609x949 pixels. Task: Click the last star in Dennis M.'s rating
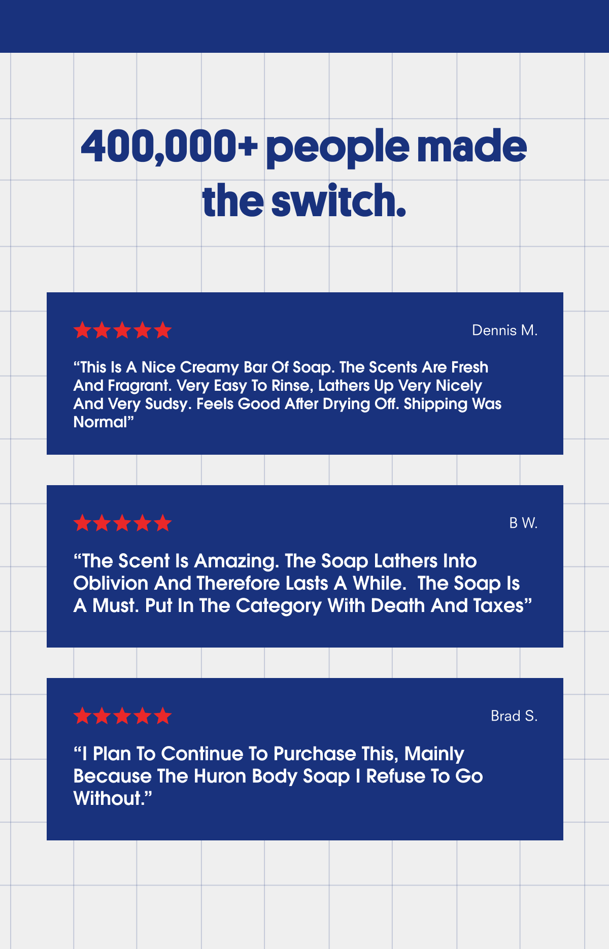tap(163, 330)
